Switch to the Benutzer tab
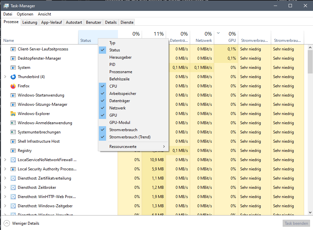This screenshot has width=313, height=230. click(94, 22)
